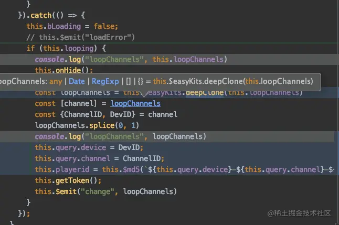Viewport: 339px width, 225px height.
Task: Click 'DevID' in the const destructuring line
Action: 120,114
